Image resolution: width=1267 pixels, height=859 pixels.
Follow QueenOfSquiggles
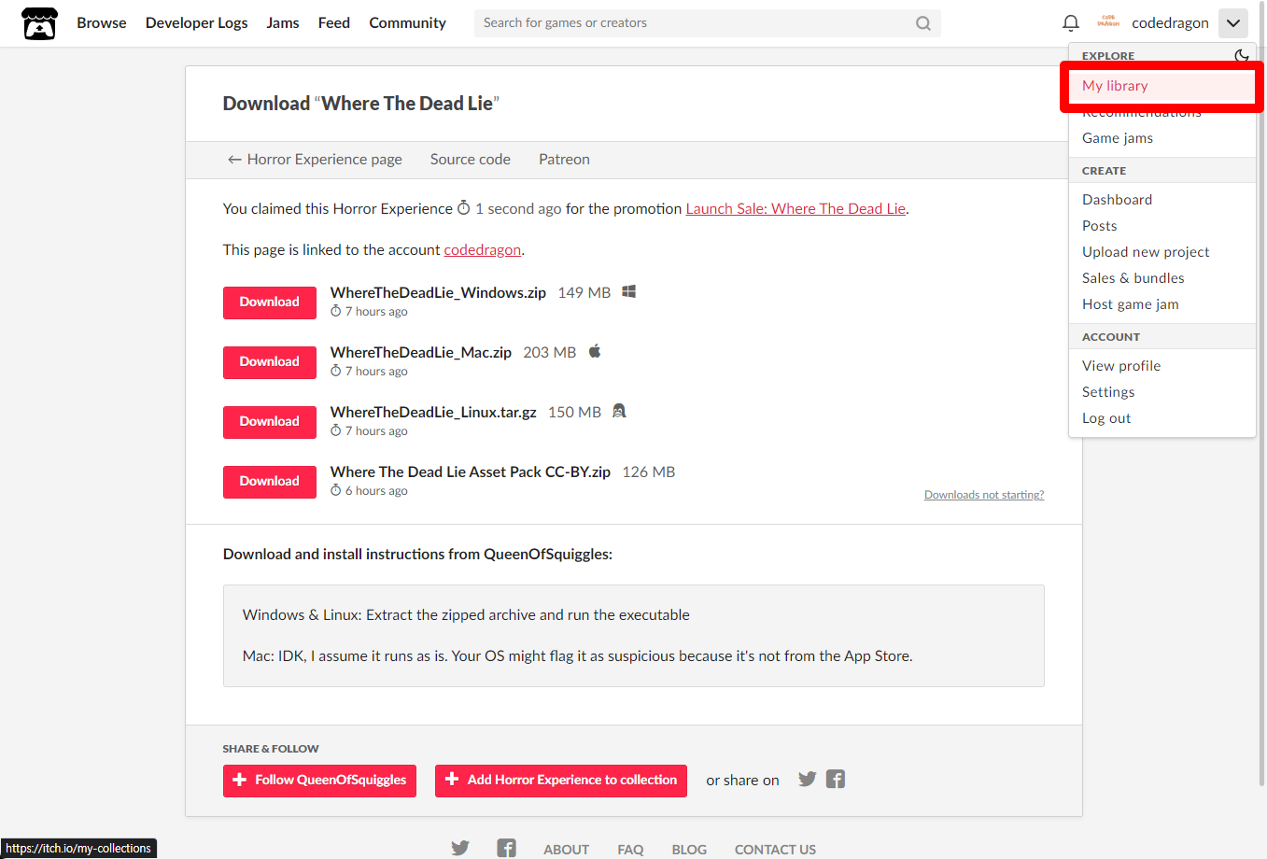click(x=319, y=781)
